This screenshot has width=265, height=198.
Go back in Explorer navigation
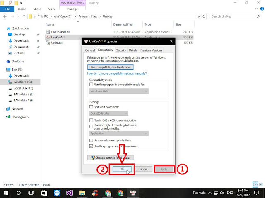5,16
